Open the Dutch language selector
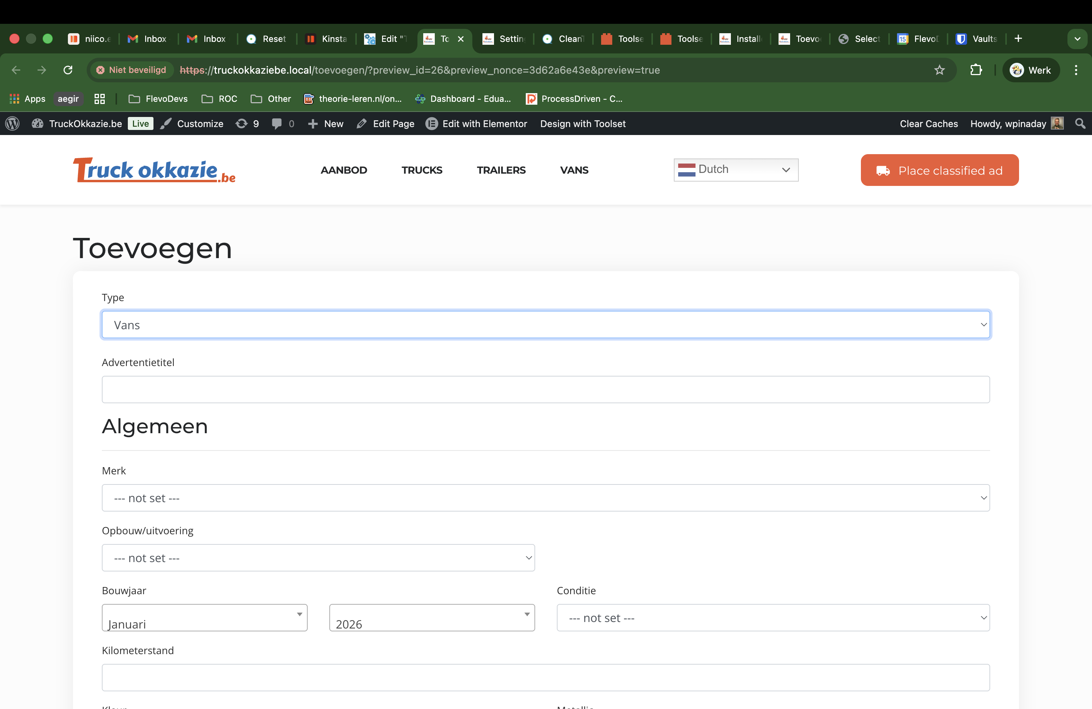 736,170
